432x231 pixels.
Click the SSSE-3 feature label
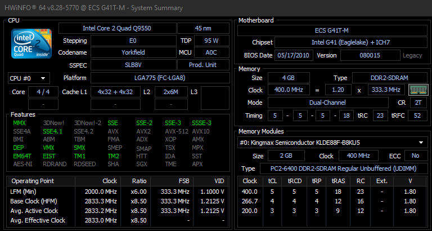pyautogui.click(x=202, y=123)
